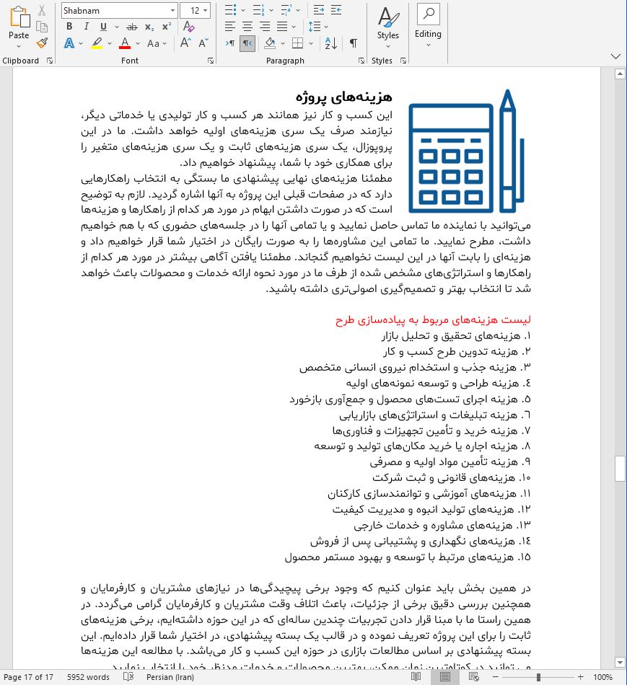Switch text direction to right-to-left
The width and height of the screenshot is (627, 685).
pyautogui.click(x=247, y=43)
